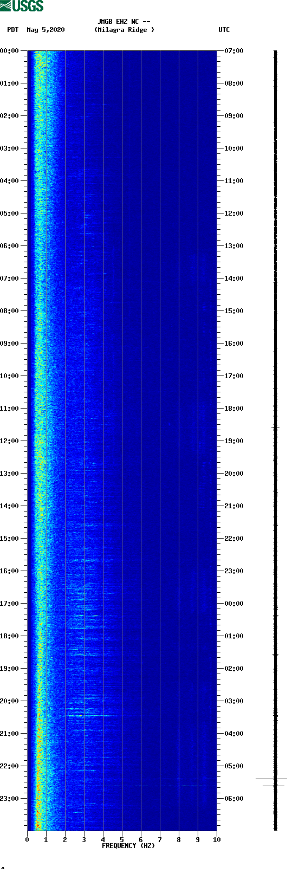Image resolution: width=299 pixels, height=874 pixels.
Task: Click the 08:00 UTC time label
Action: tap(234, 83)
